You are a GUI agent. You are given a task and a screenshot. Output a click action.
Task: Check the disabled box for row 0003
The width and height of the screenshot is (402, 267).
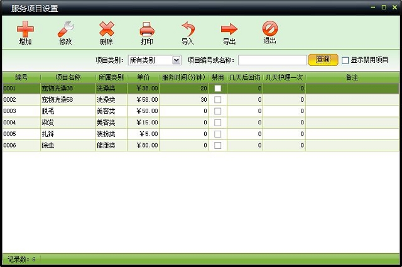click(218, 111)
